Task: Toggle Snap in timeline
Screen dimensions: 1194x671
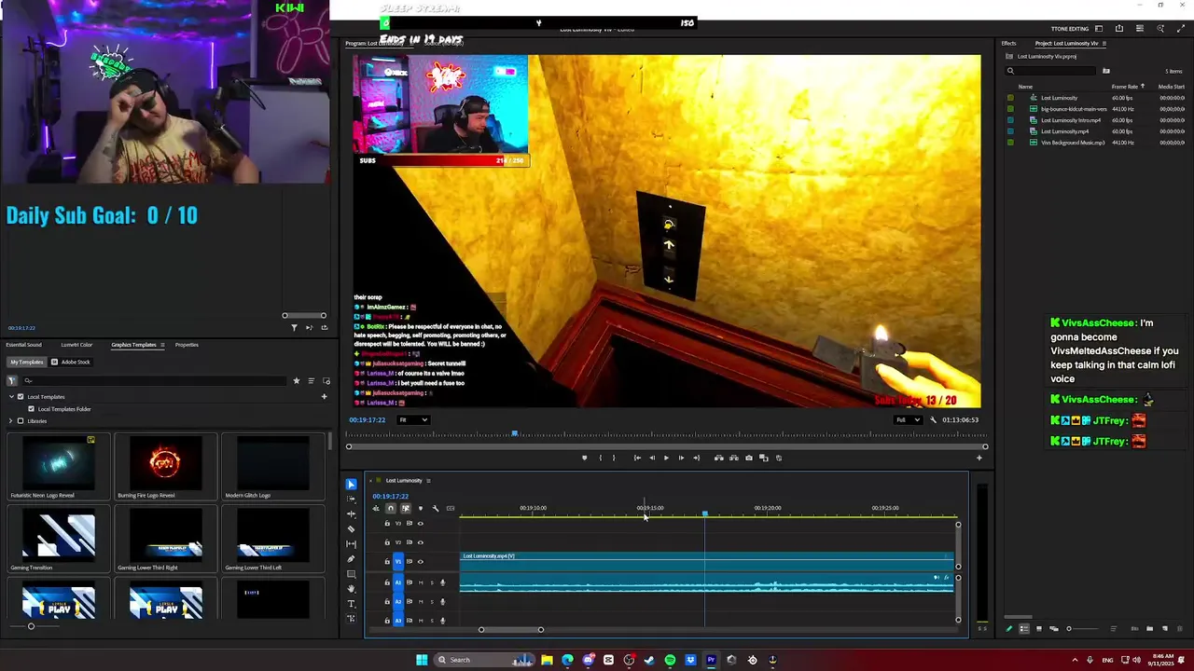Action: [x=391, y=508]
